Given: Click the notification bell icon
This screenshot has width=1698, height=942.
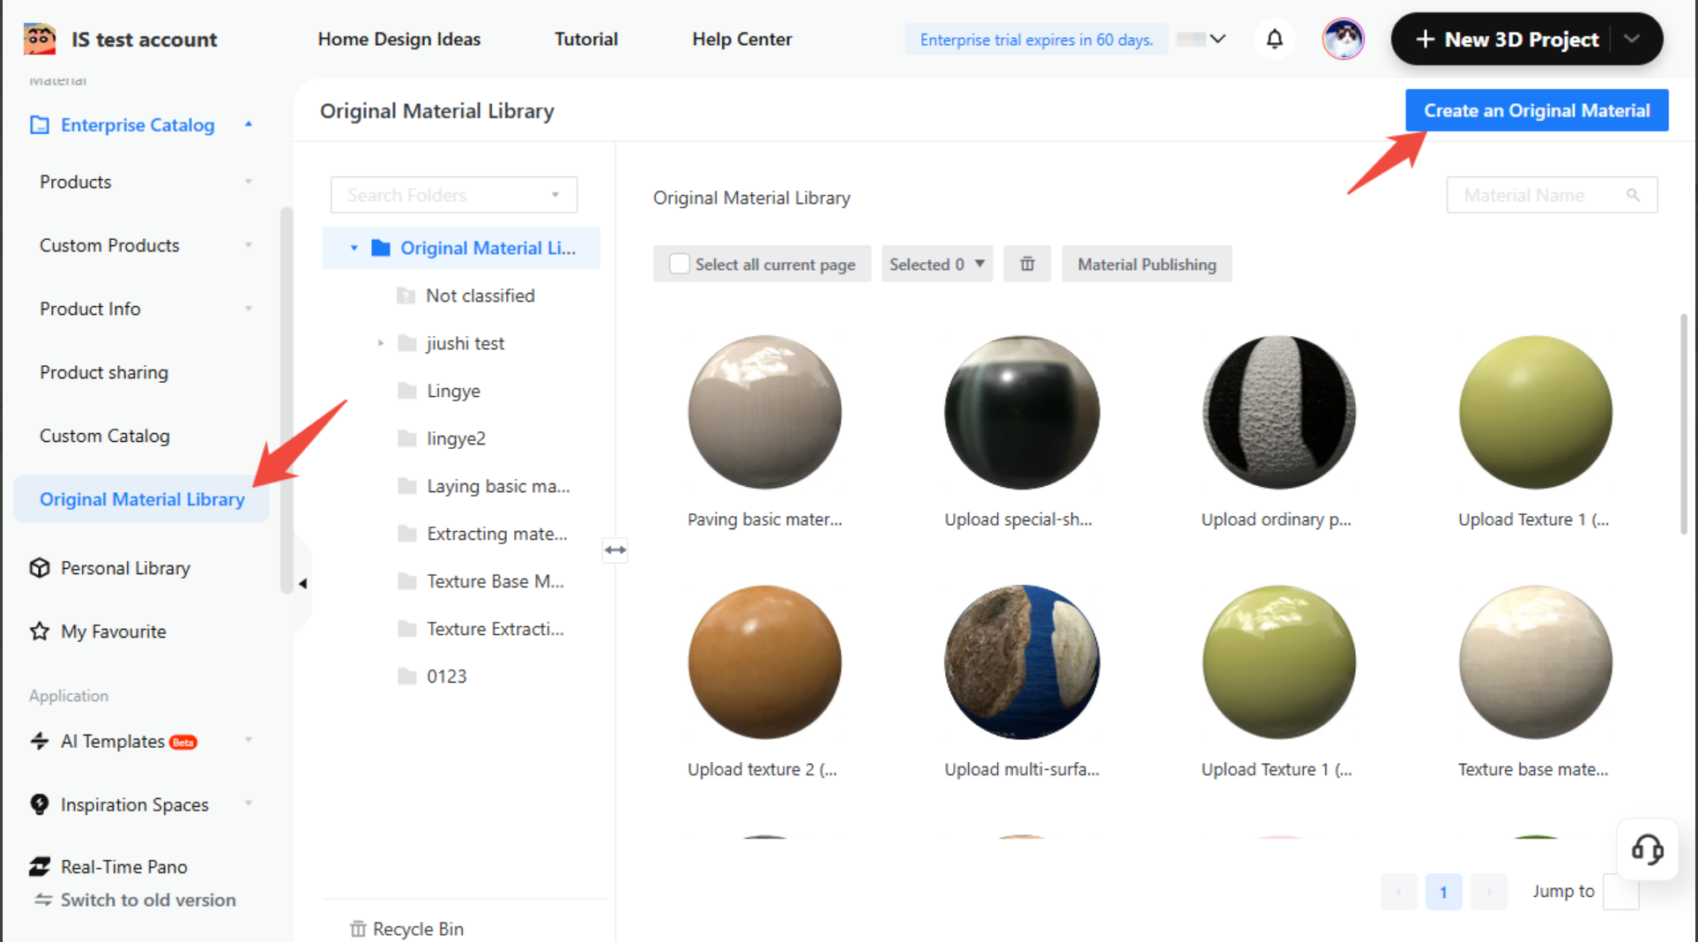Looking at the screenshot, I should tap(1274, 39).
